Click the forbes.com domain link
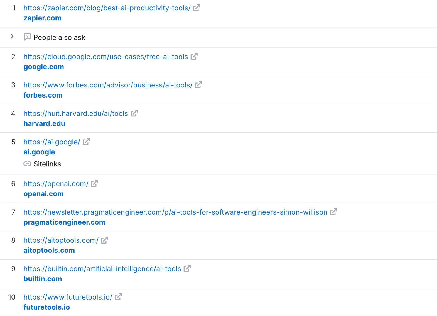The width and height of the screenshot is (437, 316). (x=43, y=95)
